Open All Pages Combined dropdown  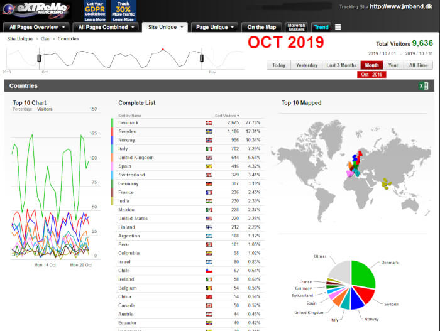click(x=106, y=27)
